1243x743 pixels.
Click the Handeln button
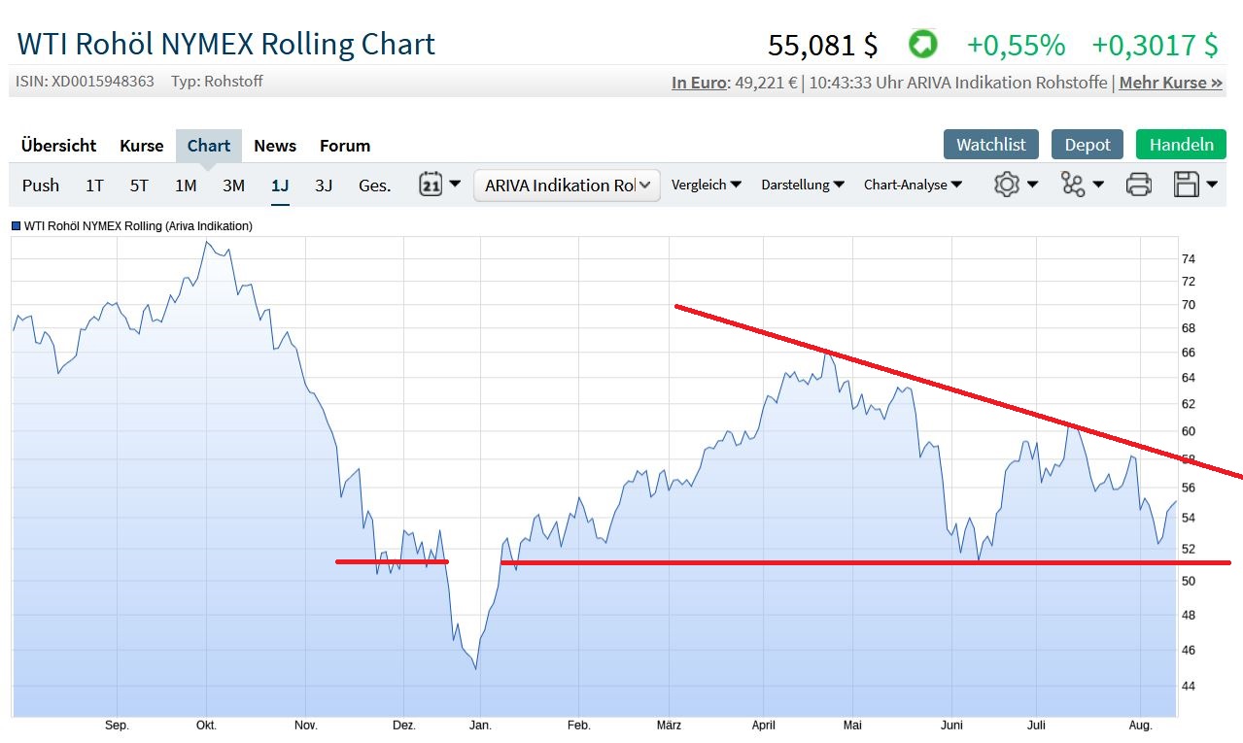coord(1181,144)
